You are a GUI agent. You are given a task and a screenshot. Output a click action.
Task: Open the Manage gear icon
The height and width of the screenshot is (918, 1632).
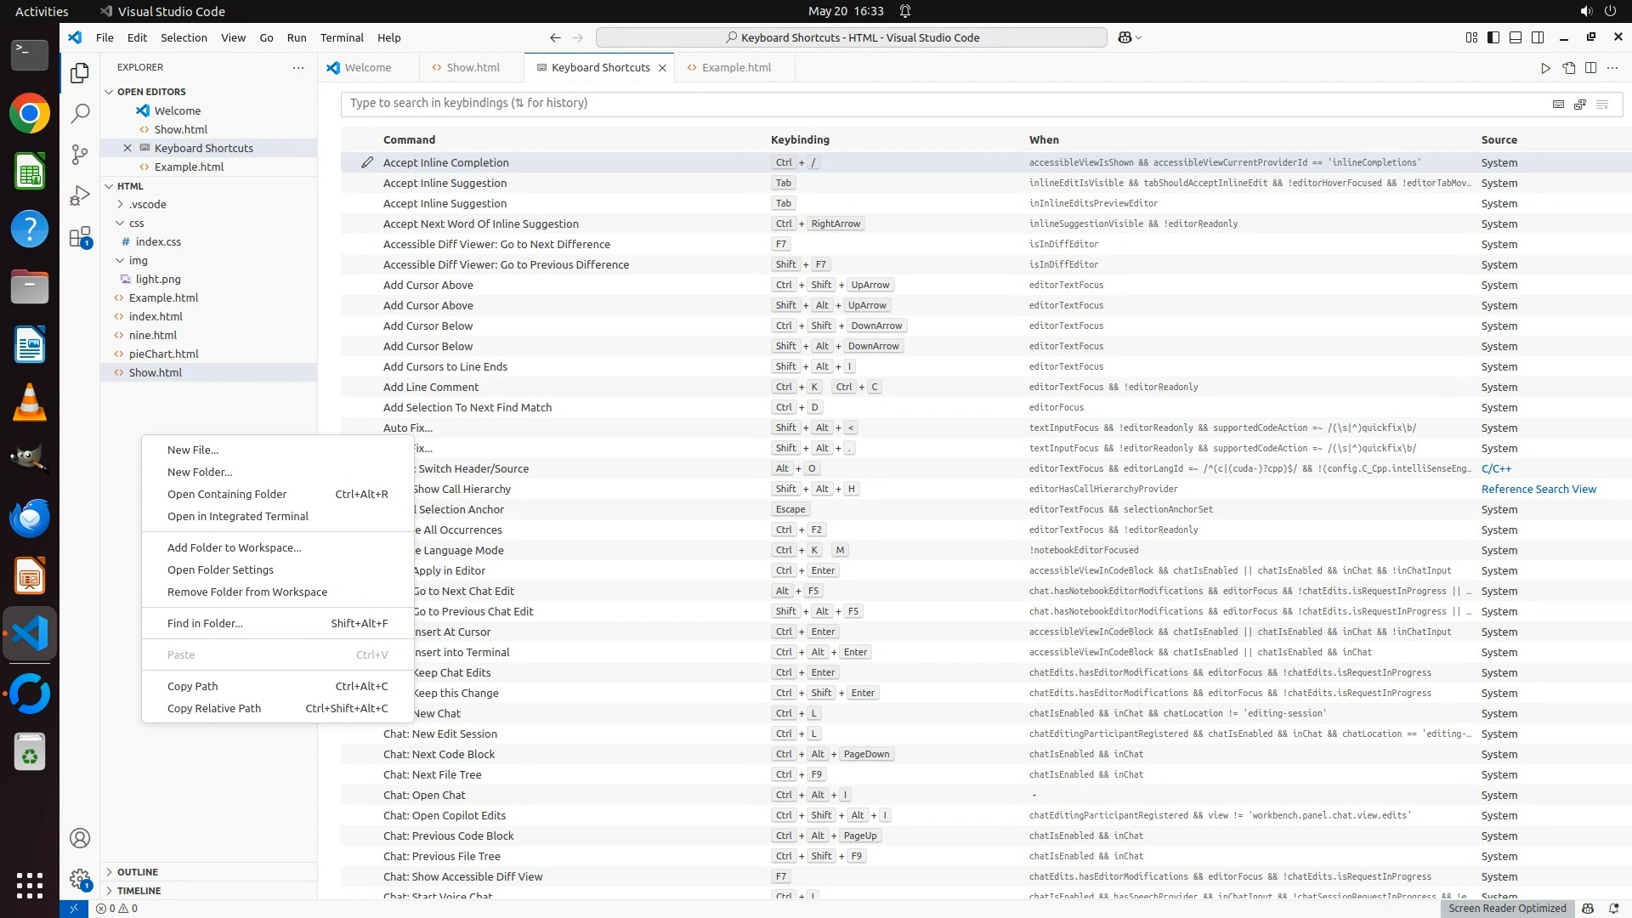80,879
